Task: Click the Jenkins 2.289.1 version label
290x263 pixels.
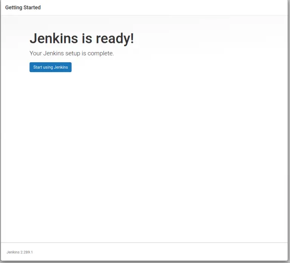Action: point(22,252)
